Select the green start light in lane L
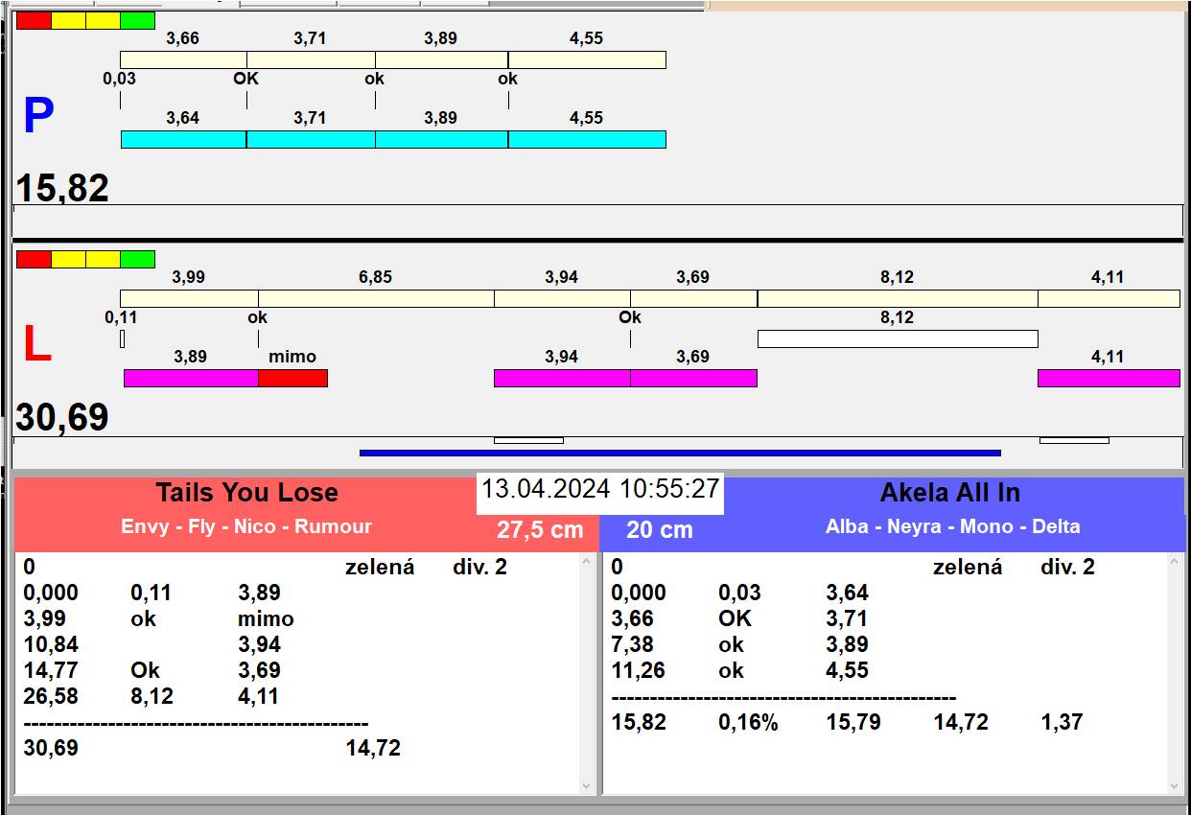The height and width of the screenshot is (815, 1191). (x=137, y=259)
